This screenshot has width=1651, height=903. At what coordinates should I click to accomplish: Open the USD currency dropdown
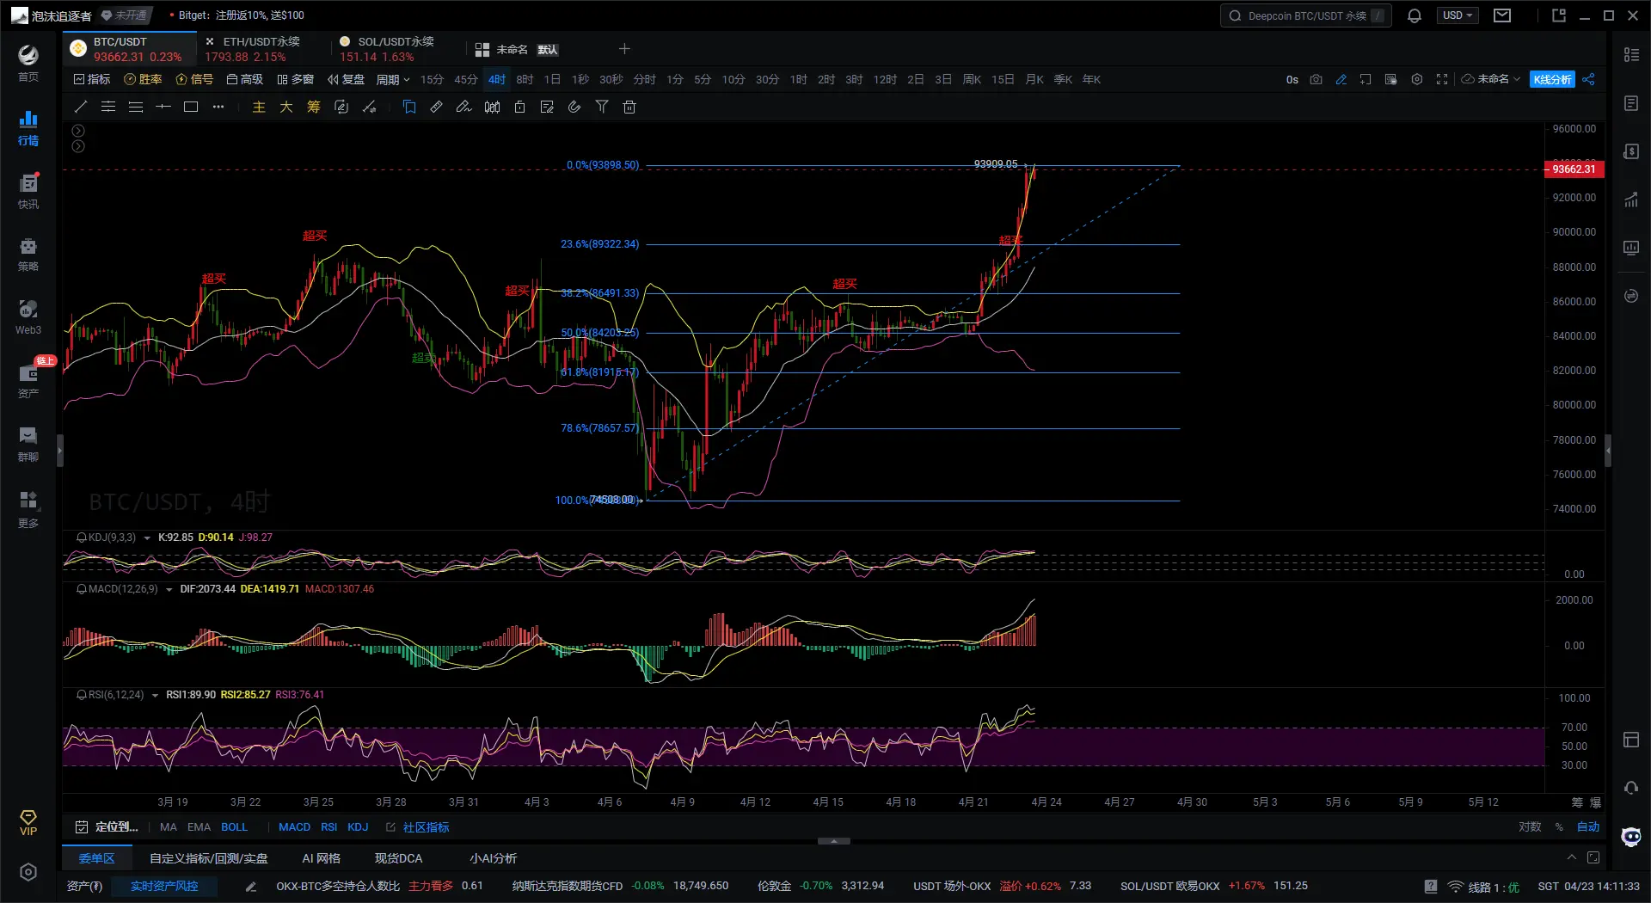(1457, 15)
